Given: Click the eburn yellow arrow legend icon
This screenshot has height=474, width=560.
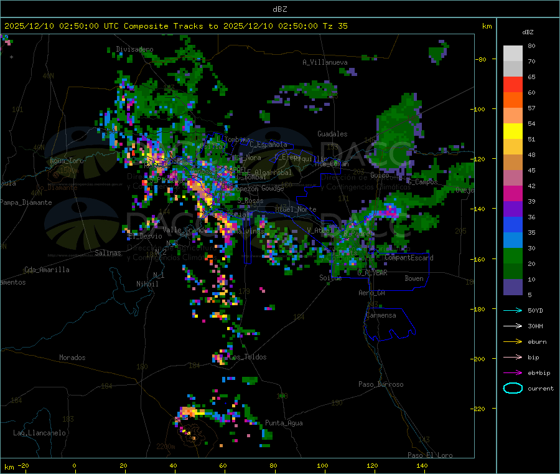Looking at the screenshot, I should pyautogui.click(x=513, y=342).
